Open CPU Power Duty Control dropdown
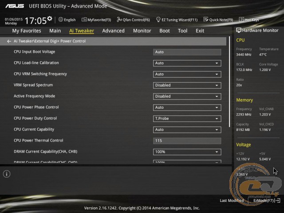The image size is (284, 213). click(187, 118)
